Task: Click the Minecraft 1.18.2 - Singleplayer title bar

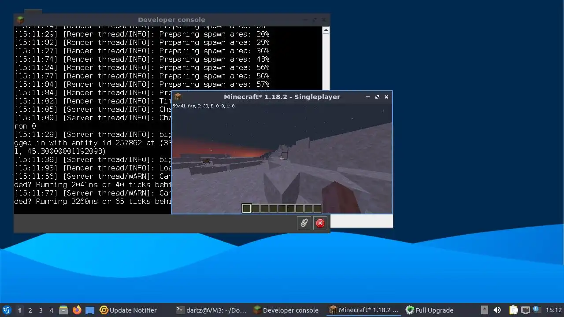Action: coord(282,97)
